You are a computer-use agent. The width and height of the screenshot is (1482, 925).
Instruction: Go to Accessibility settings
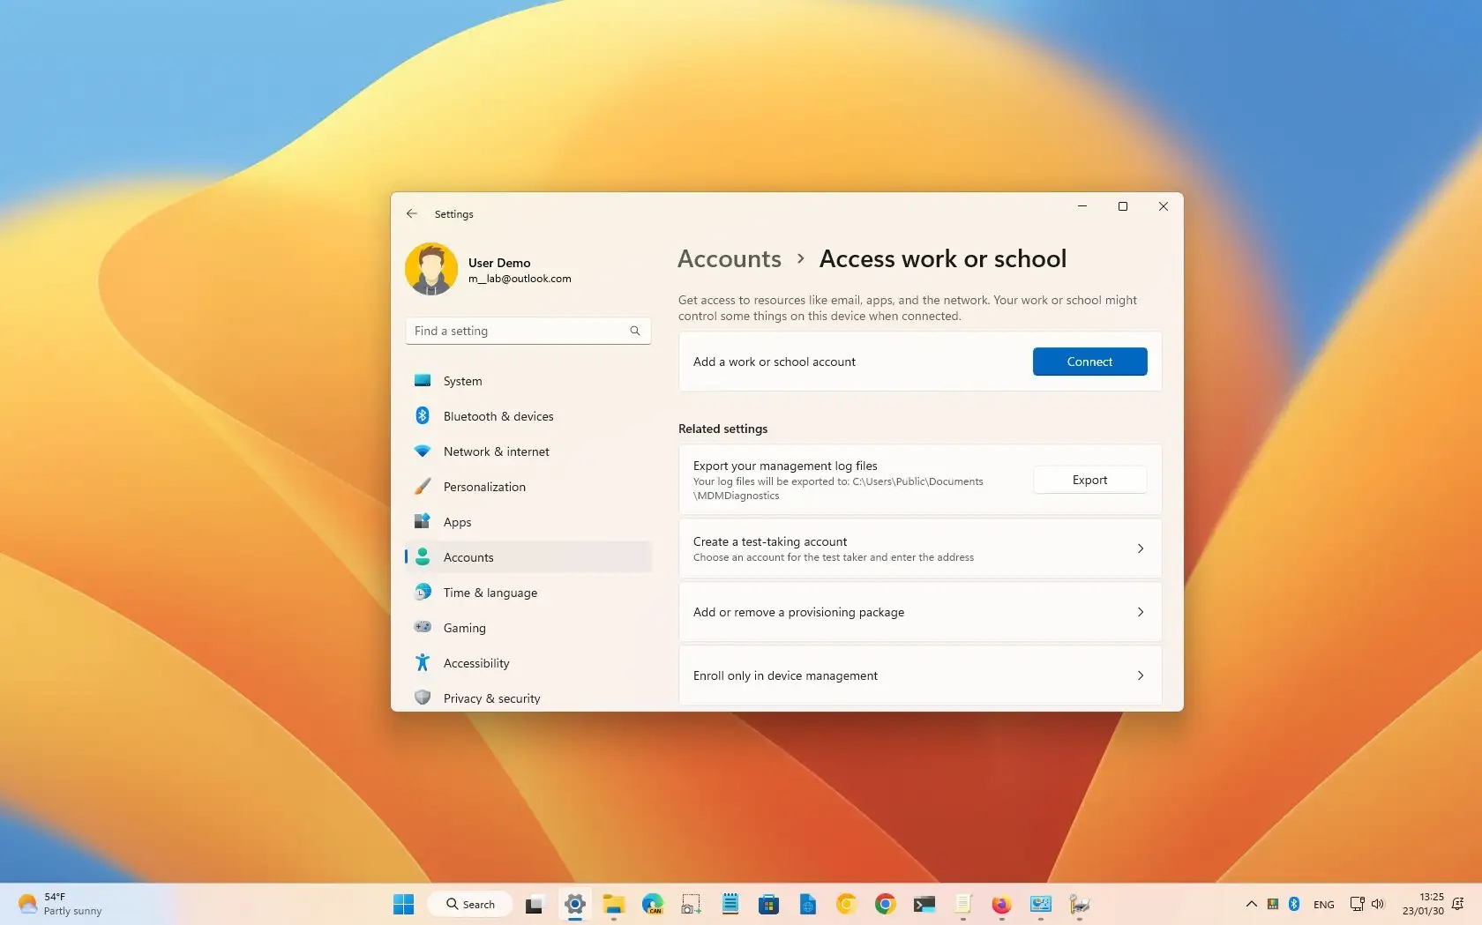[528, 663]
